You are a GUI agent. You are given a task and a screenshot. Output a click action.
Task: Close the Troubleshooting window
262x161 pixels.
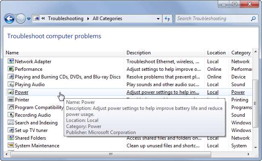pos(250,4)
